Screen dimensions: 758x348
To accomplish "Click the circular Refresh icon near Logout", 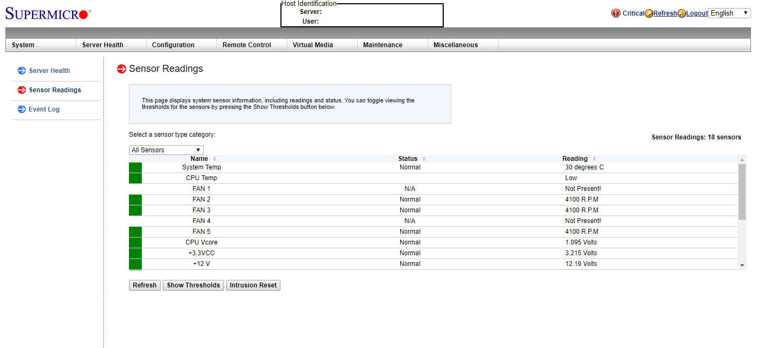I will pos(648,13).
